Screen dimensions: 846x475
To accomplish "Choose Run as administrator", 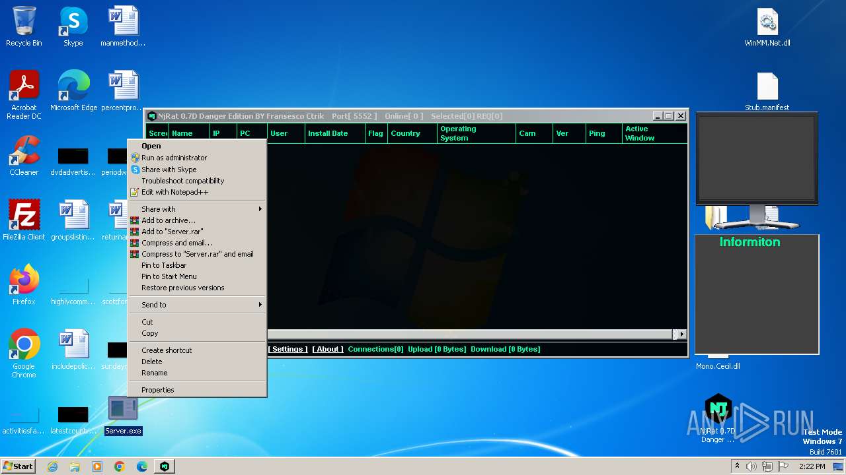I will click(197, 158).
